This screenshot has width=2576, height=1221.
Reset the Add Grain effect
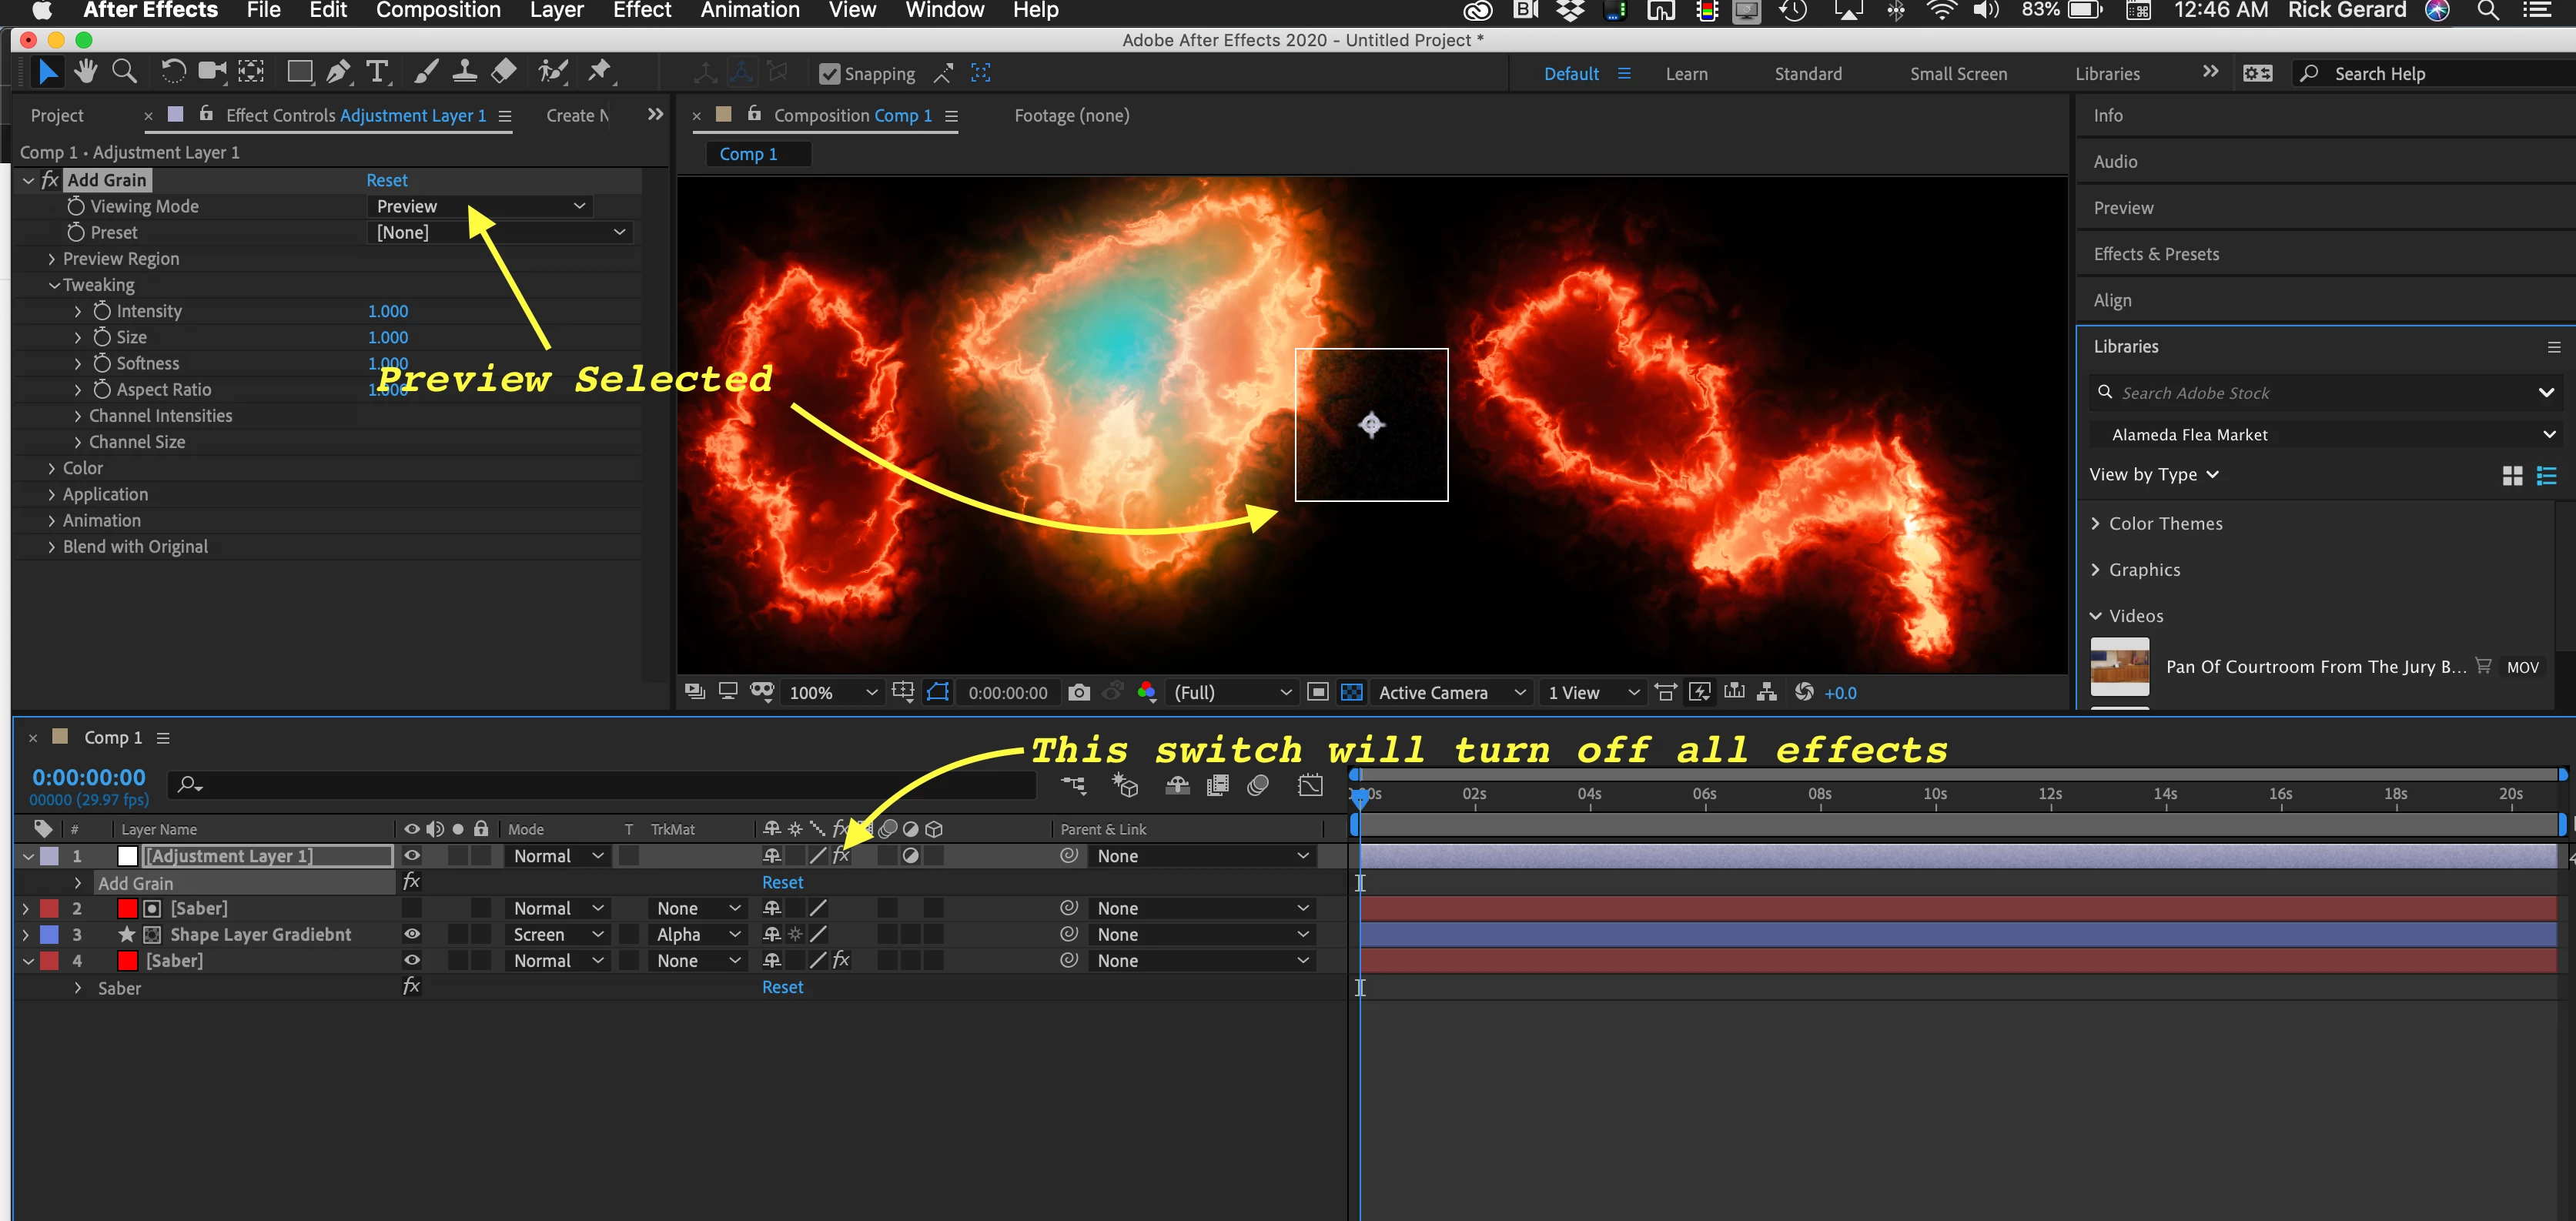(386, 180)
